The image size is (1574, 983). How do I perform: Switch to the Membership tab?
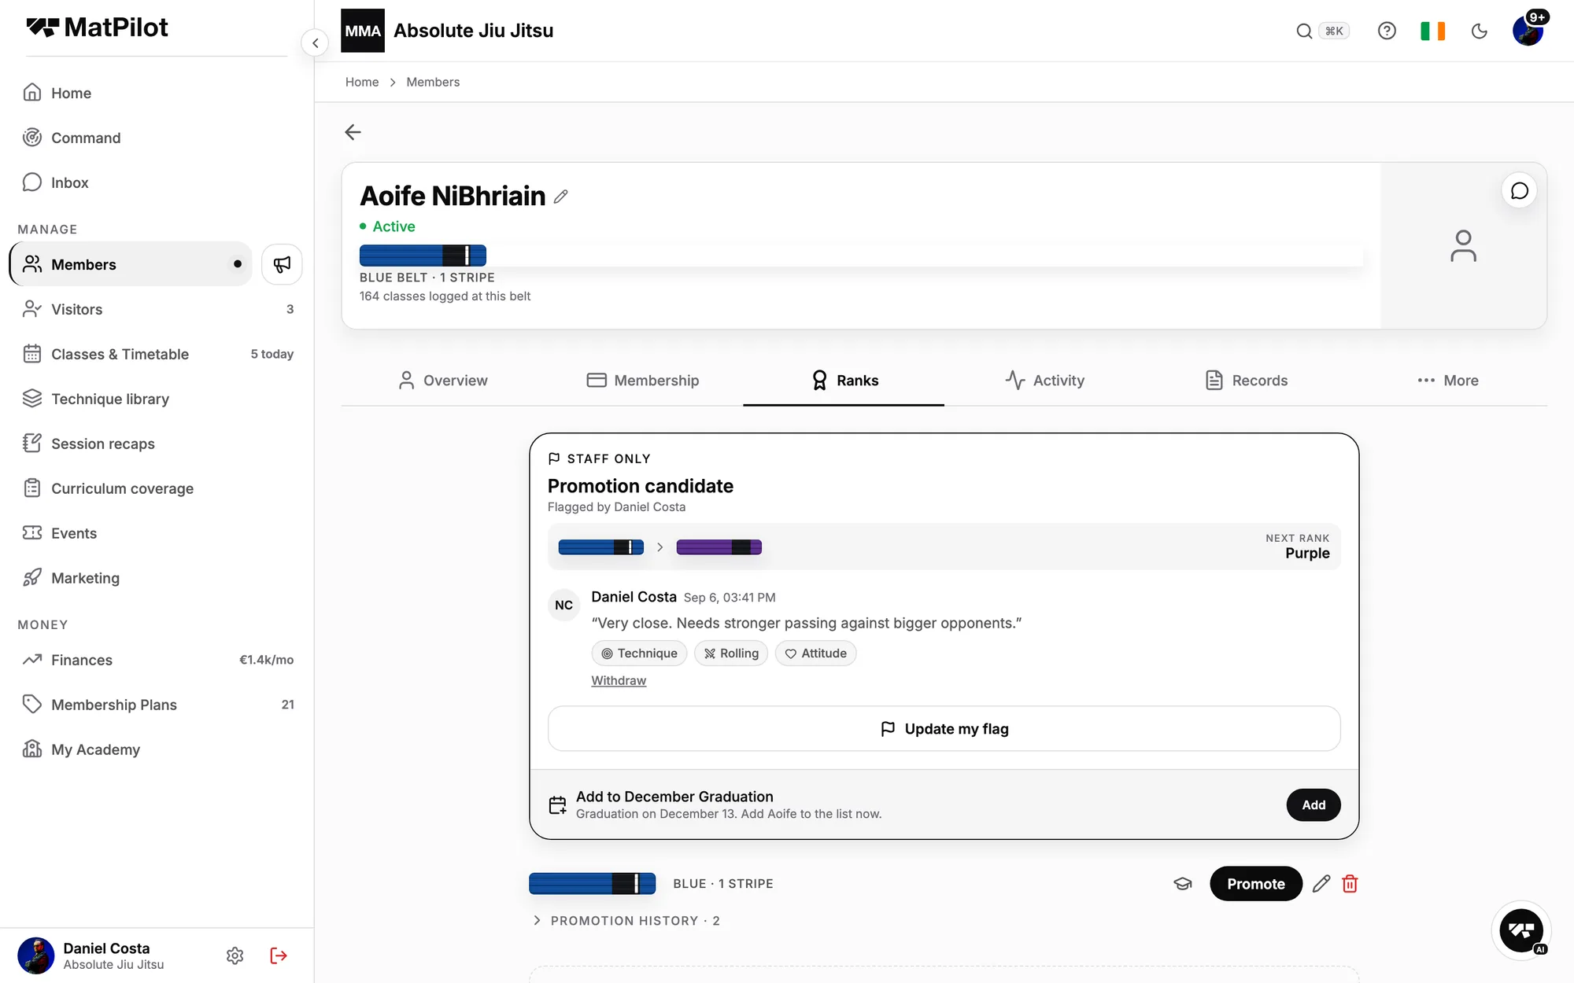pos(643,381)
